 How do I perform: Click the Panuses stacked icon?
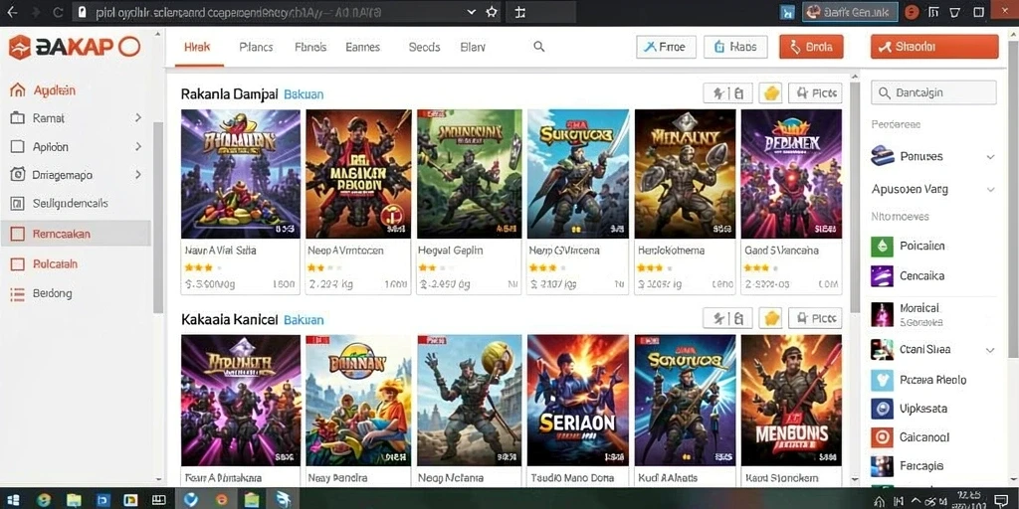884,156
